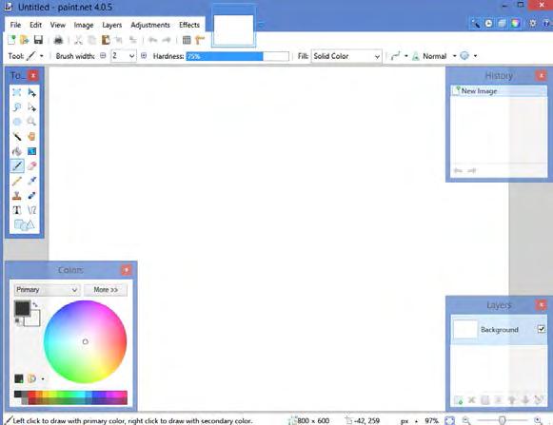Pick a hue on the color wheel

tap(85, 341)
